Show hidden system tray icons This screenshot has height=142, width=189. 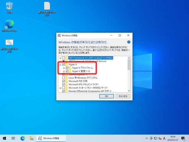click(x=147, y=138)
